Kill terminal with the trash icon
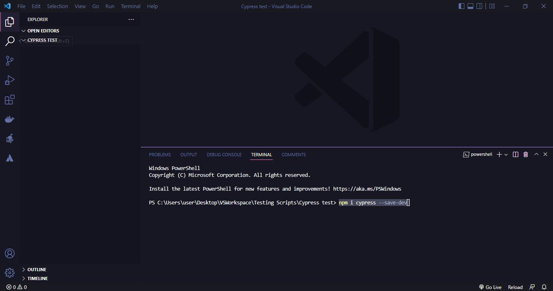The image size is (553, 291). 525,155
